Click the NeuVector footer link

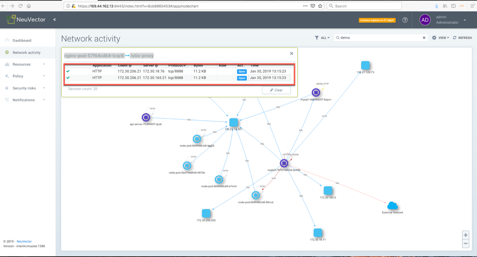pos(24,241)
